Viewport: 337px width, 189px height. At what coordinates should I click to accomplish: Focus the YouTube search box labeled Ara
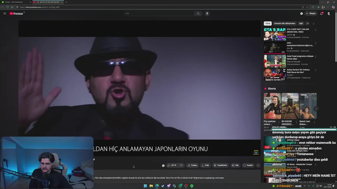pyautogui.click(x=159, y=13)
